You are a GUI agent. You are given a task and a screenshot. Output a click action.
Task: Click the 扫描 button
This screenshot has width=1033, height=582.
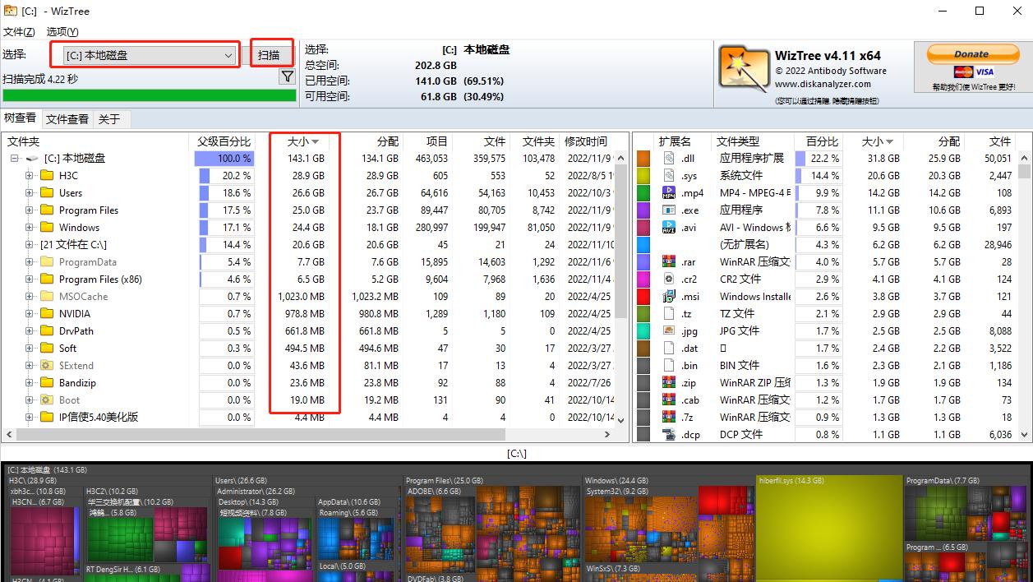[x=271, y=53]
